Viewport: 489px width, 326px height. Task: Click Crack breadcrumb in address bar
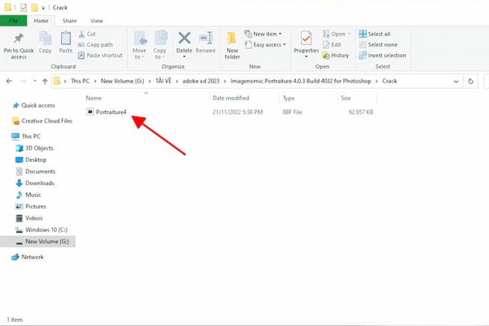tap(390, 81)
